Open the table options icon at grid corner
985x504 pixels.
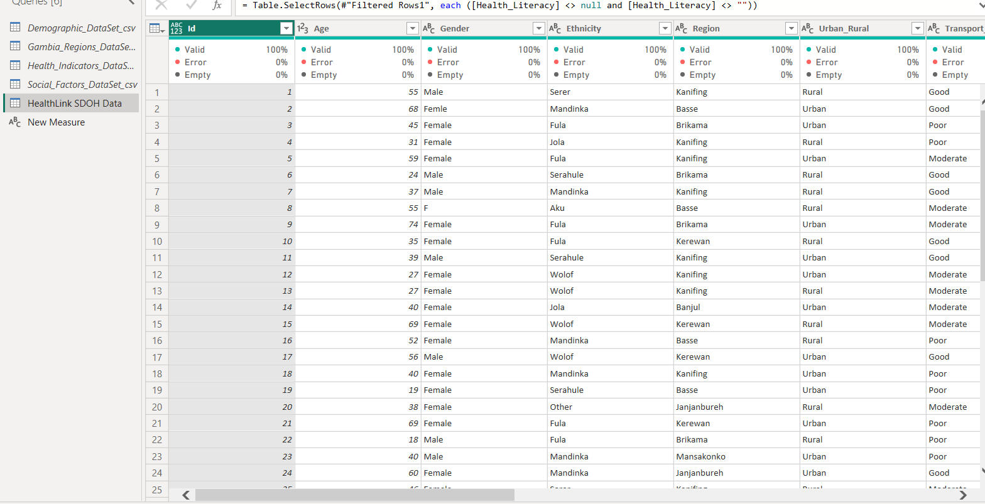point(156,29)
